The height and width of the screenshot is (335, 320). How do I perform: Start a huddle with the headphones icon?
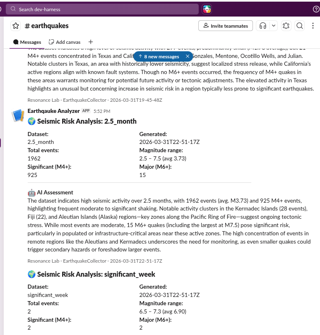pyautogui.click(x=262, y=26)
